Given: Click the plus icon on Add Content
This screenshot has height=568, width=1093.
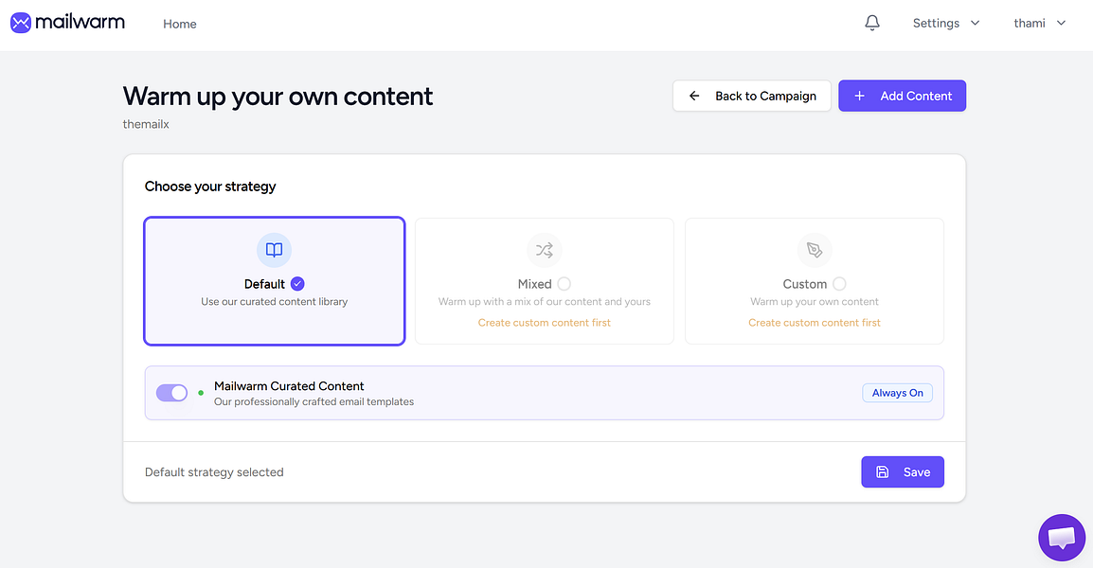Looking at the screenshot, I should (859, 97).
